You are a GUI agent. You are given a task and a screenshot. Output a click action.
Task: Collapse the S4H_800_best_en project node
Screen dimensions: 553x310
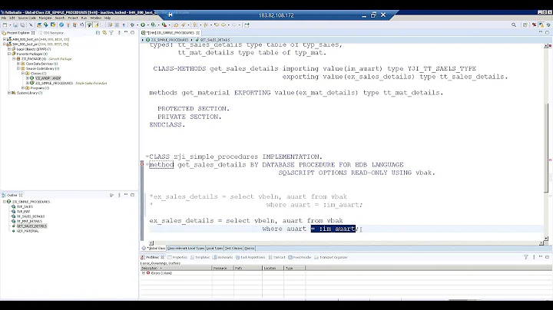(x=5, y=44)
